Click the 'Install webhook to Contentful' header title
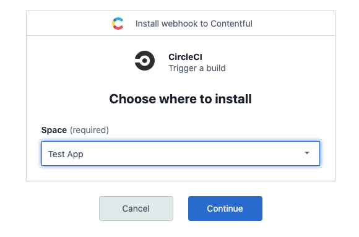The height and width of the screenshot is (237, 359). [194, 24]
